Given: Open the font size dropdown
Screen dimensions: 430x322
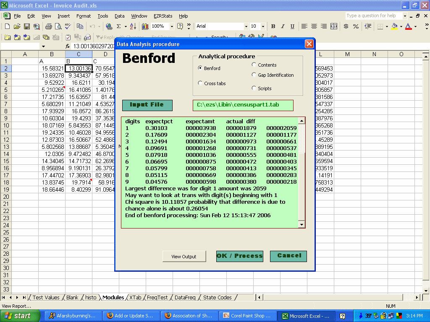Looking at the screenshot, I should point(263,26).
